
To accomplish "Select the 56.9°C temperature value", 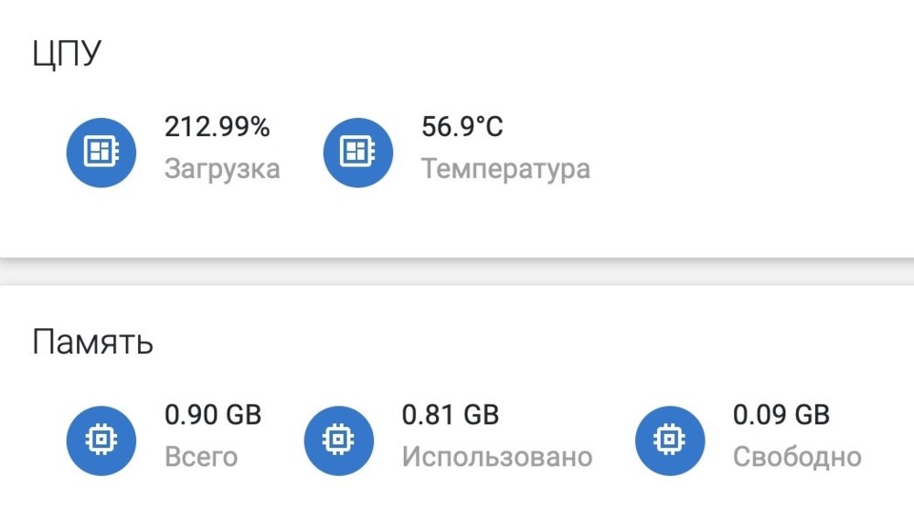I will 462,126.
